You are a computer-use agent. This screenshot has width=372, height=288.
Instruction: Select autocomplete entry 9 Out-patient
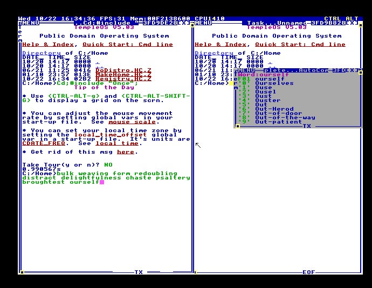(270, 122)
